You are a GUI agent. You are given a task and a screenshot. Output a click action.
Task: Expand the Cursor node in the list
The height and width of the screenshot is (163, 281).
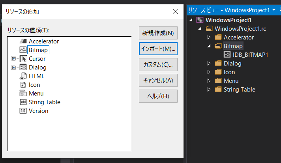[x=14, y=58]
